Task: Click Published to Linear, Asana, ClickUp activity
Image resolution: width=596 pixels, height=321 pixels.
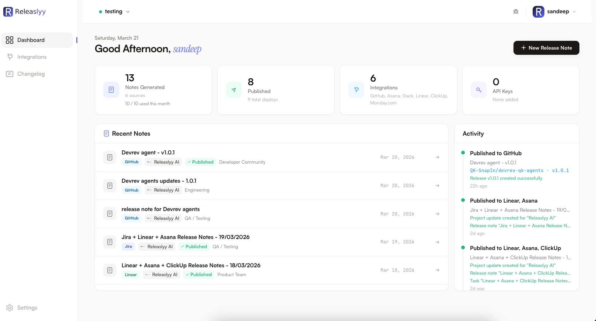Action: click(x=515, y=248)
